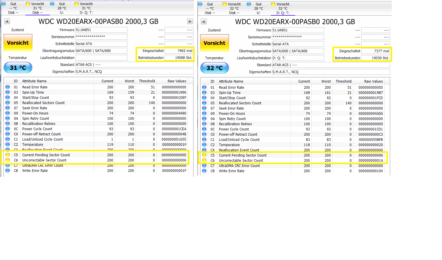Viewport: 442px width, 260px height.
Task: Click the blue orb beside Spin Retry Count, right window
Action: click(204, 119)
